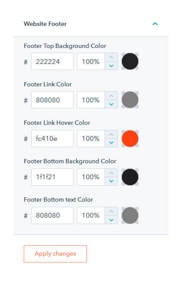Viewport: 178px width, 285px height.
Task: Decrease Footer Bottom text Color opacity
Action: tap(111, 220)
